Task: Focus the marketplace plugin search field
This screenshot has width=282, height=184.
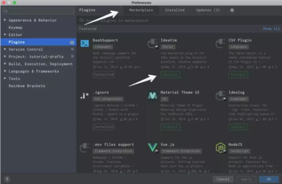Action: coord(179,20)
